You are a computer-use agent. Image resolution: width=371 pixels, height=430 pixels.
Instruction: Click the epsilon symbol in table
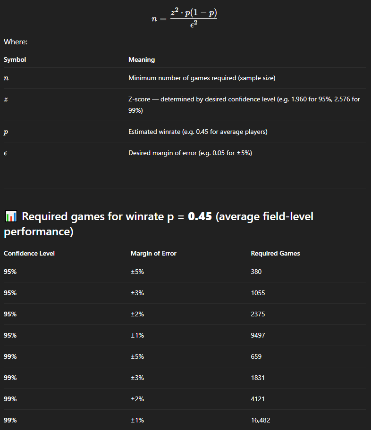6,153
